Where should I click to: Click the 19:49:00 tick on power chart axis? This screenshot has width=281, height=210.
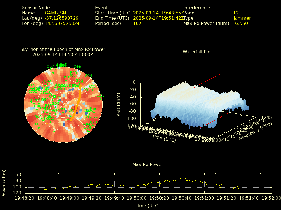70,198
